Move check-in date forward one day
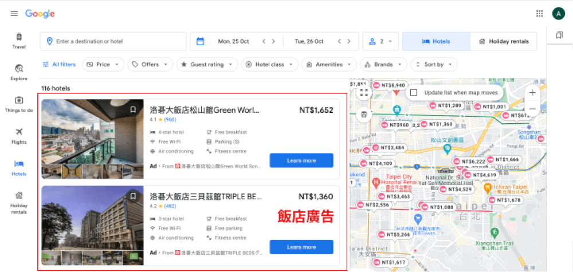 [273, 41]
